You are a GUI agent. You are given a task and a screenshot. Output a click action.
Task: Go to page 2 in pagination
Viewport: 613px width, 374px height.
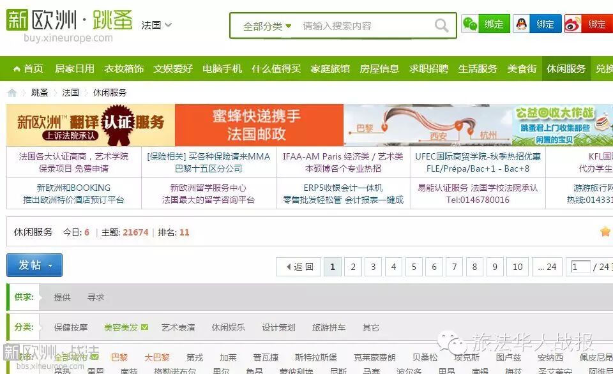click(x=353, y=267)
